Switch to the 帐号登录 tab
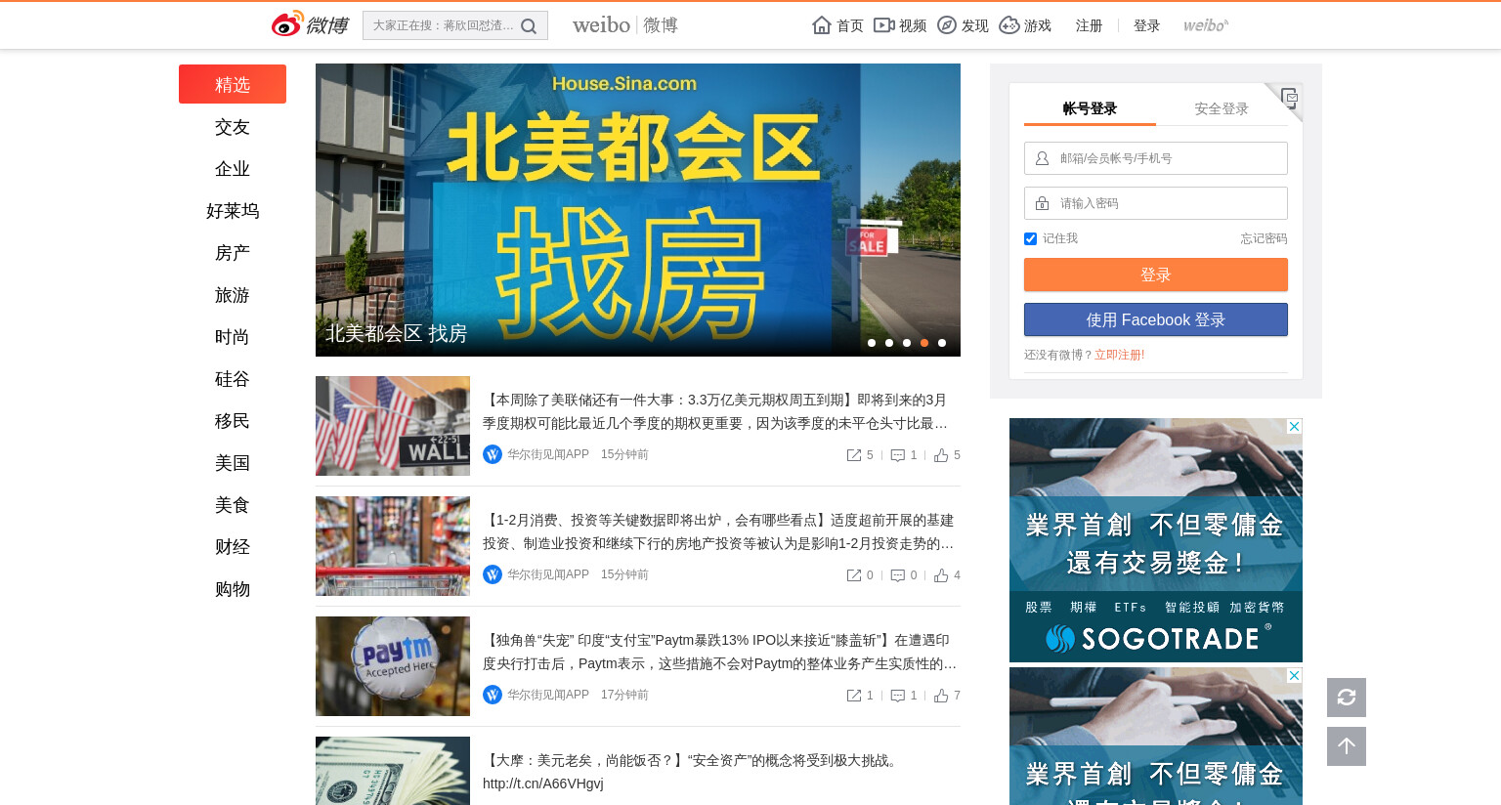 (1090, 108)
